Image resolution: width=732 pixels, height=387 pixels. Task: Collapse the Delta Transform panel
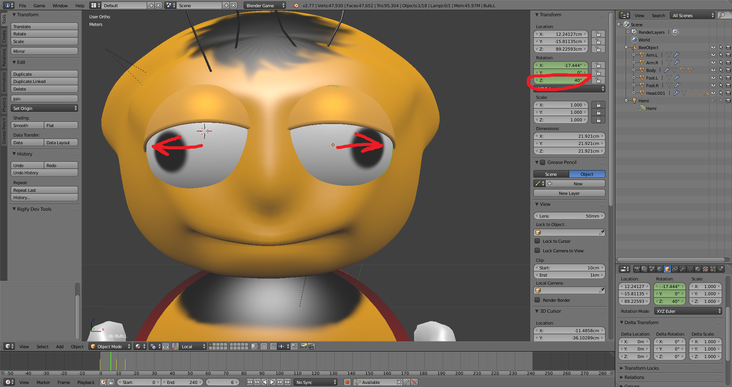click(642, 322)
